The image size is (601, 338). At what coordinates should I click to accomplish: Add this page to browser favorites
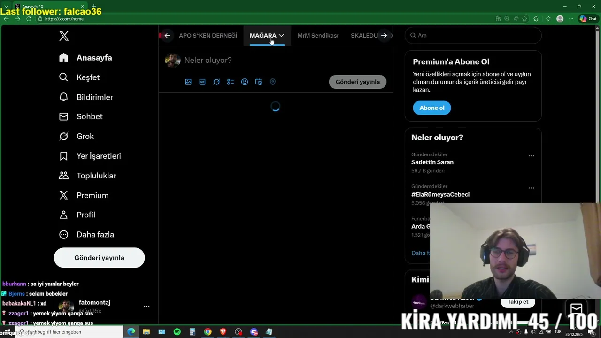(524, 19)
